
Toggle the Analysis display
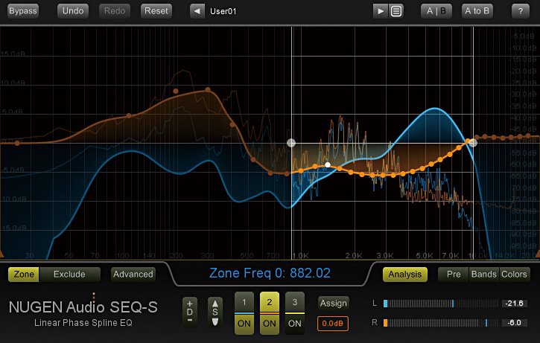coord(405,275)
